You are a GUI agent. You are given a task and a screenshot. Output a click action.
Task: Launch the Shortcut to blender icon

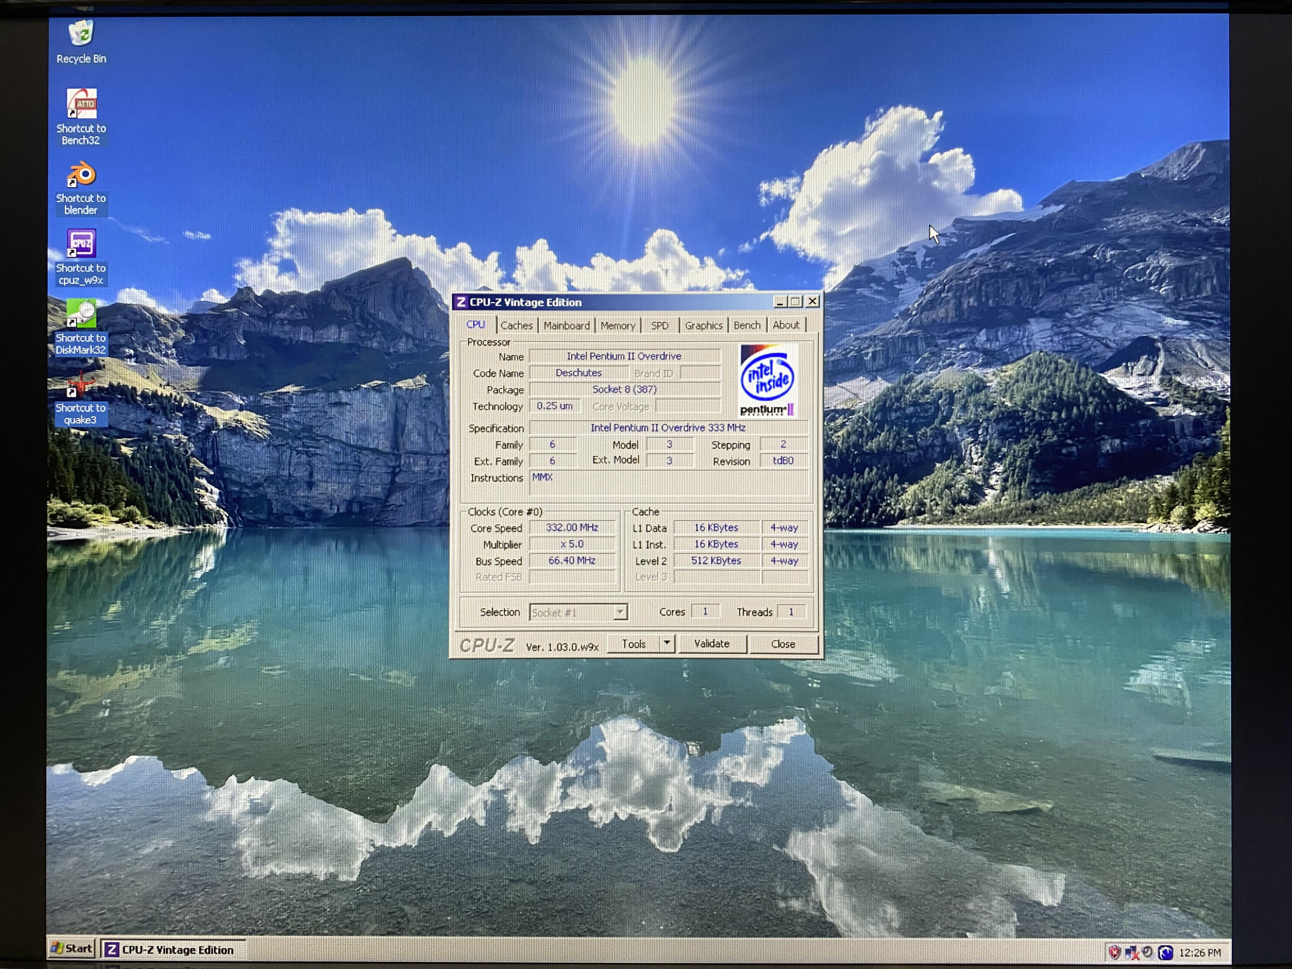point(81,175)
